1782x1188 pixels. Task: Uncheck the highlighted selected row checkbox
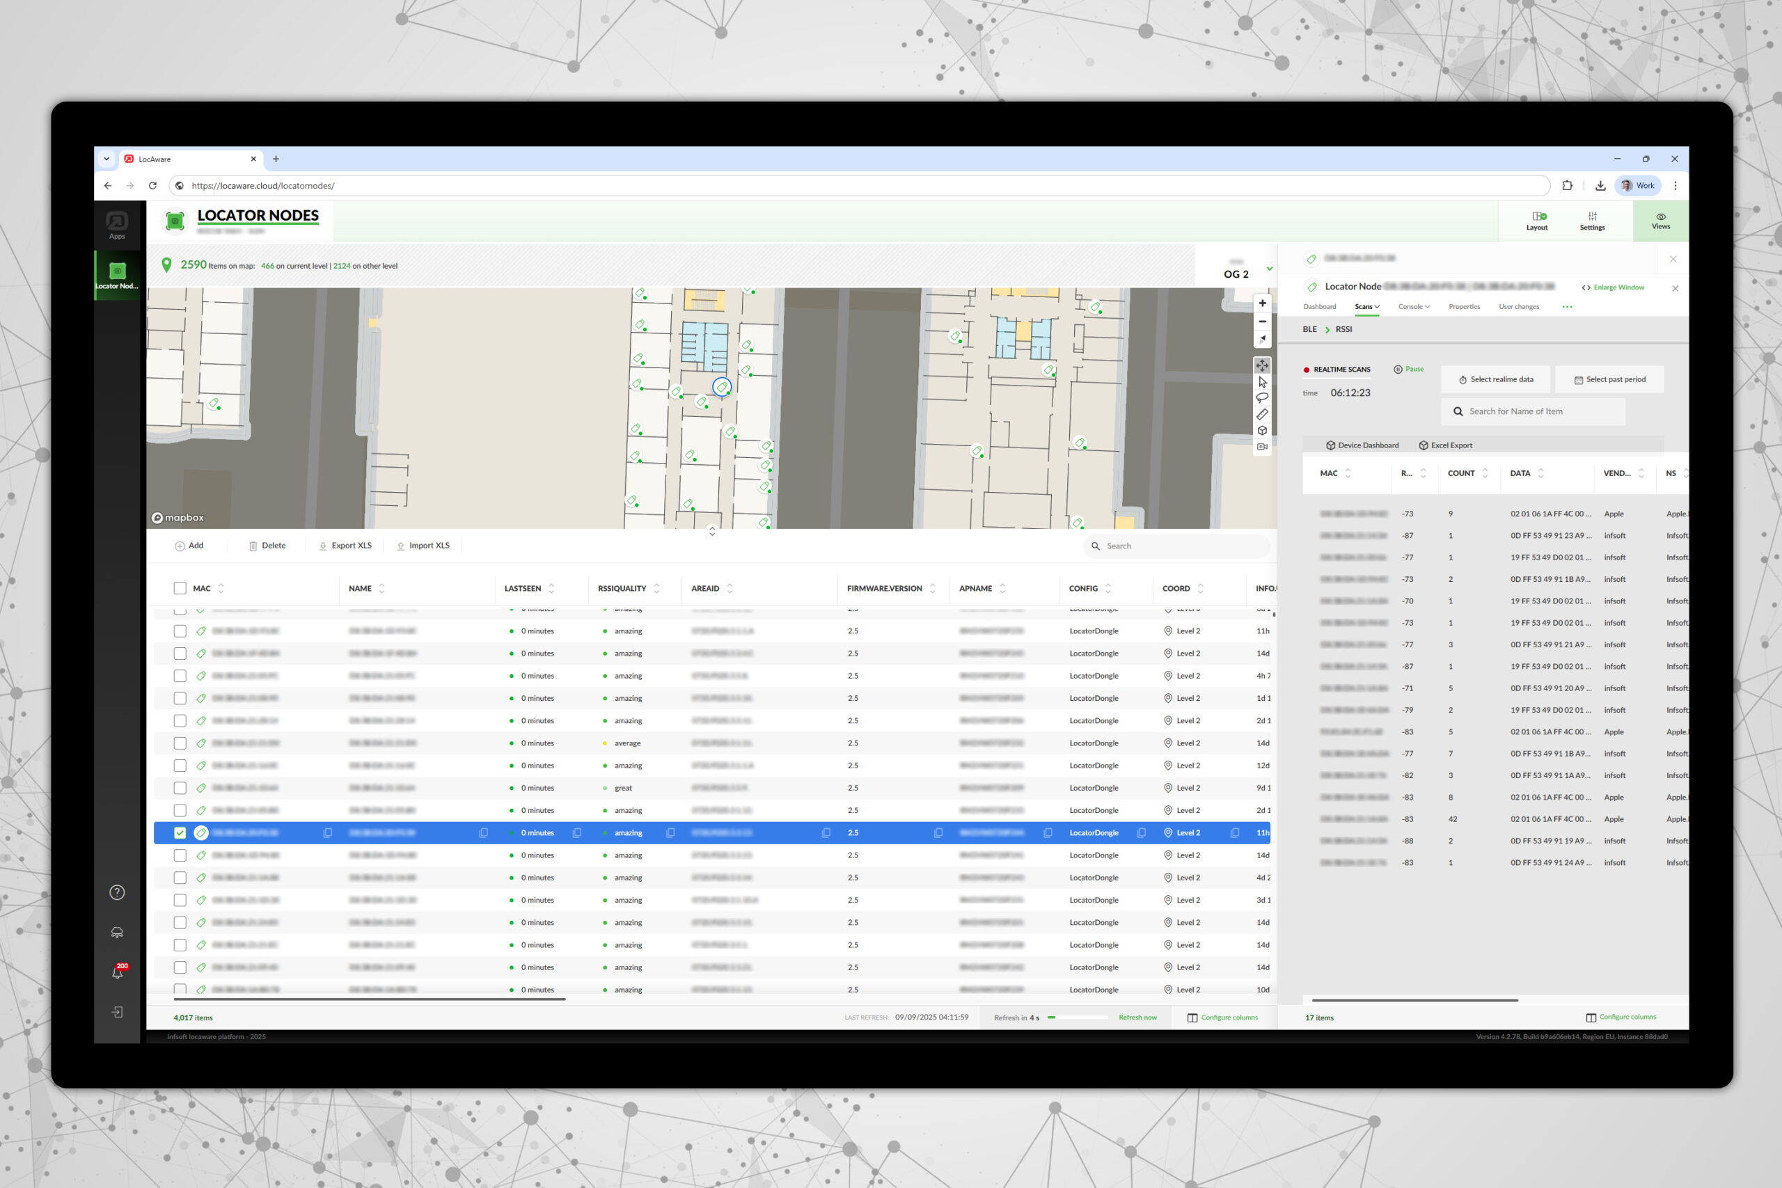point(180,832)
